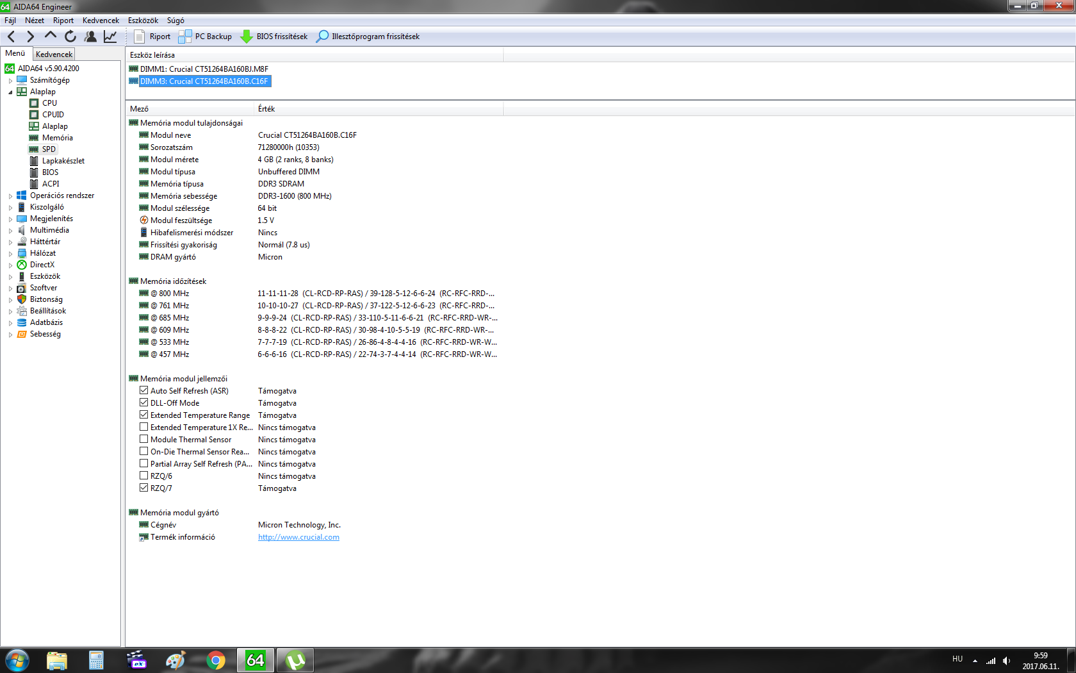Click the Biztonság shield icon
Image resolution: width=1076 pixels, height=673 pixels.
[22, 299]
